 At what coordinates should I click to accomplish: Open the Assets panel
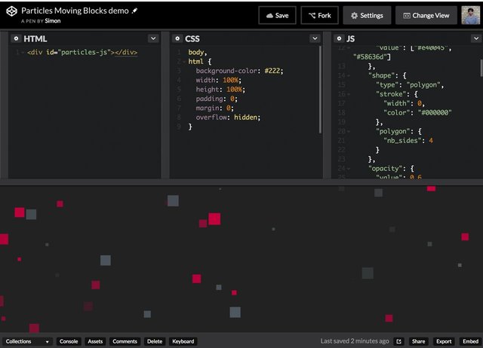[95, 341]
